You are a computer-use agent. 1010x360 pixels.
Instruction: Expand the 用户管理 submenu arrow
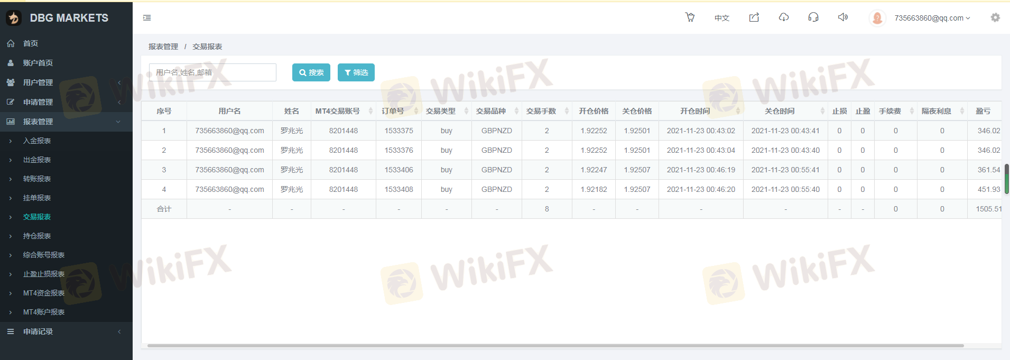point(119,82)
